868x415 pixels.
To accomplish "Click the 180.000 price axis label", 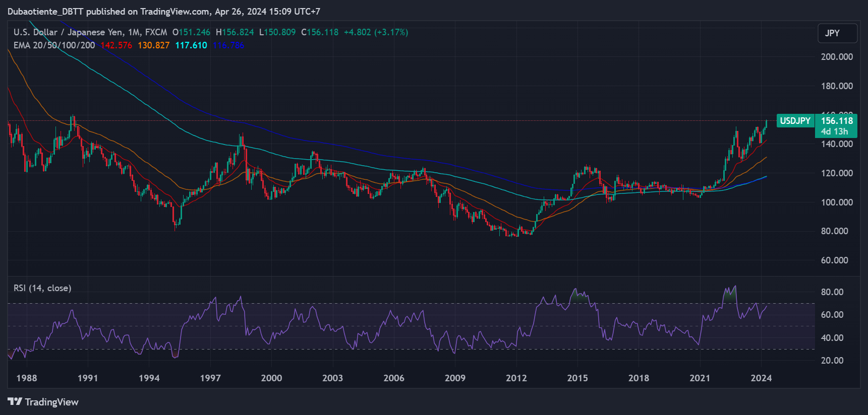I will (837, 86).
